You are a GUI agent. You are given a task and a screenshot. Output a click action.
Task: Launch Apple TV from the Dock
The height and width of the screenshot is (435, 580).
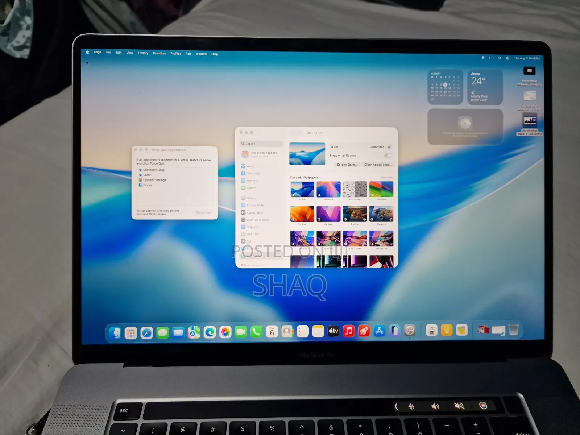click(x=333, y=331)
